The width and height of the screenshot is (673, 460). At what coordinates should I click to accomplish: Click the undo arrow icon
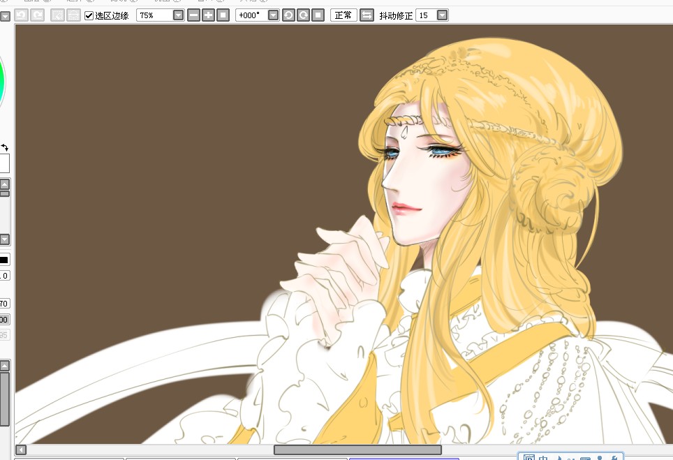pyautogui.click(x=21, y=15)
